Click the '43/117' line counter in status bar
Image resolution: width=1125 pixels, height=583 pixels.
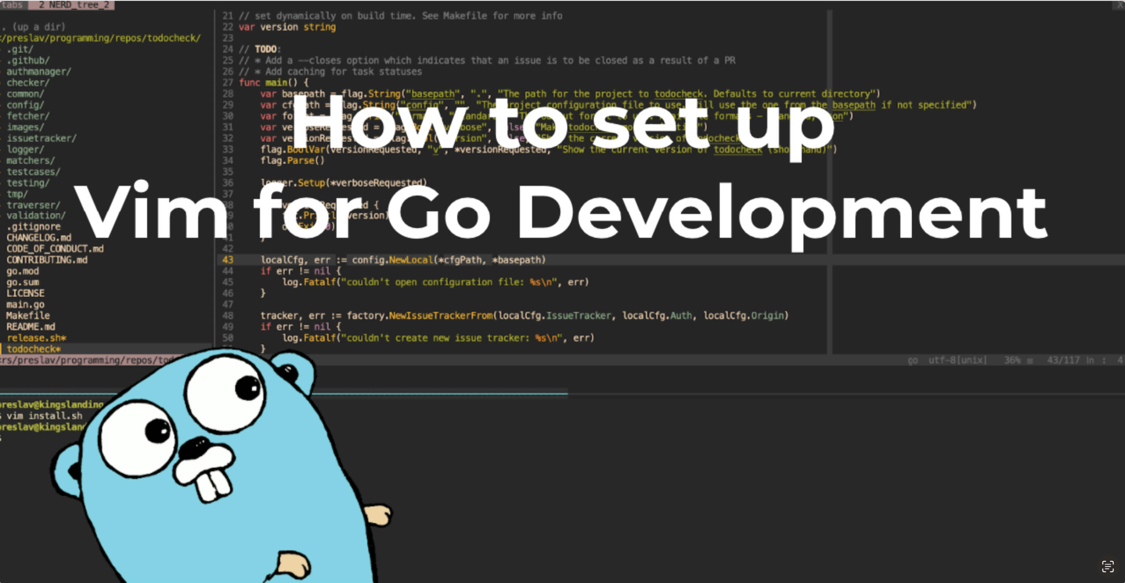pyautogui.click(x=1063, y=360)
